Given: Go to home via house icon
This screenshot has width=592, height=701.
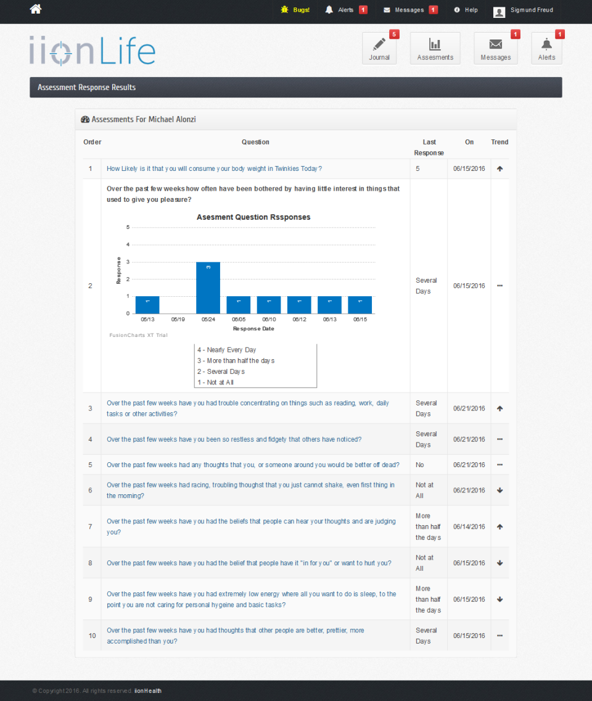Looking at the screenshot, I should coord(36,9).
